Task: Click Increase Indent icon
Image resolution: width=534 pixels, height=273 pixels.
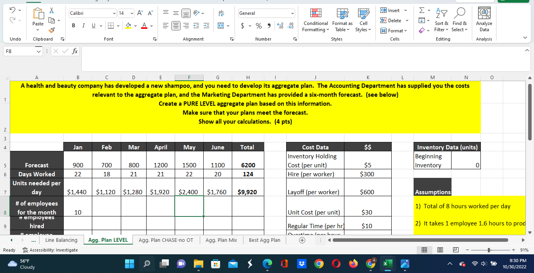Action: tap(206, 26)
